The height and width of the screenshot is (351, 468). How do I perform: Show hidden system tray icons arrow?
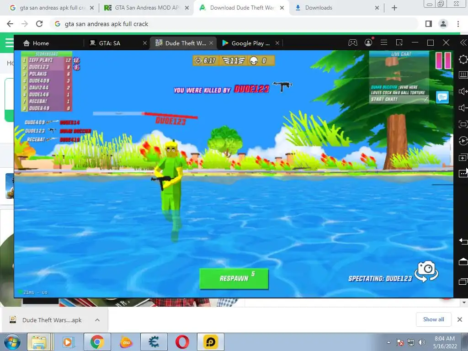tap(388, 343)
